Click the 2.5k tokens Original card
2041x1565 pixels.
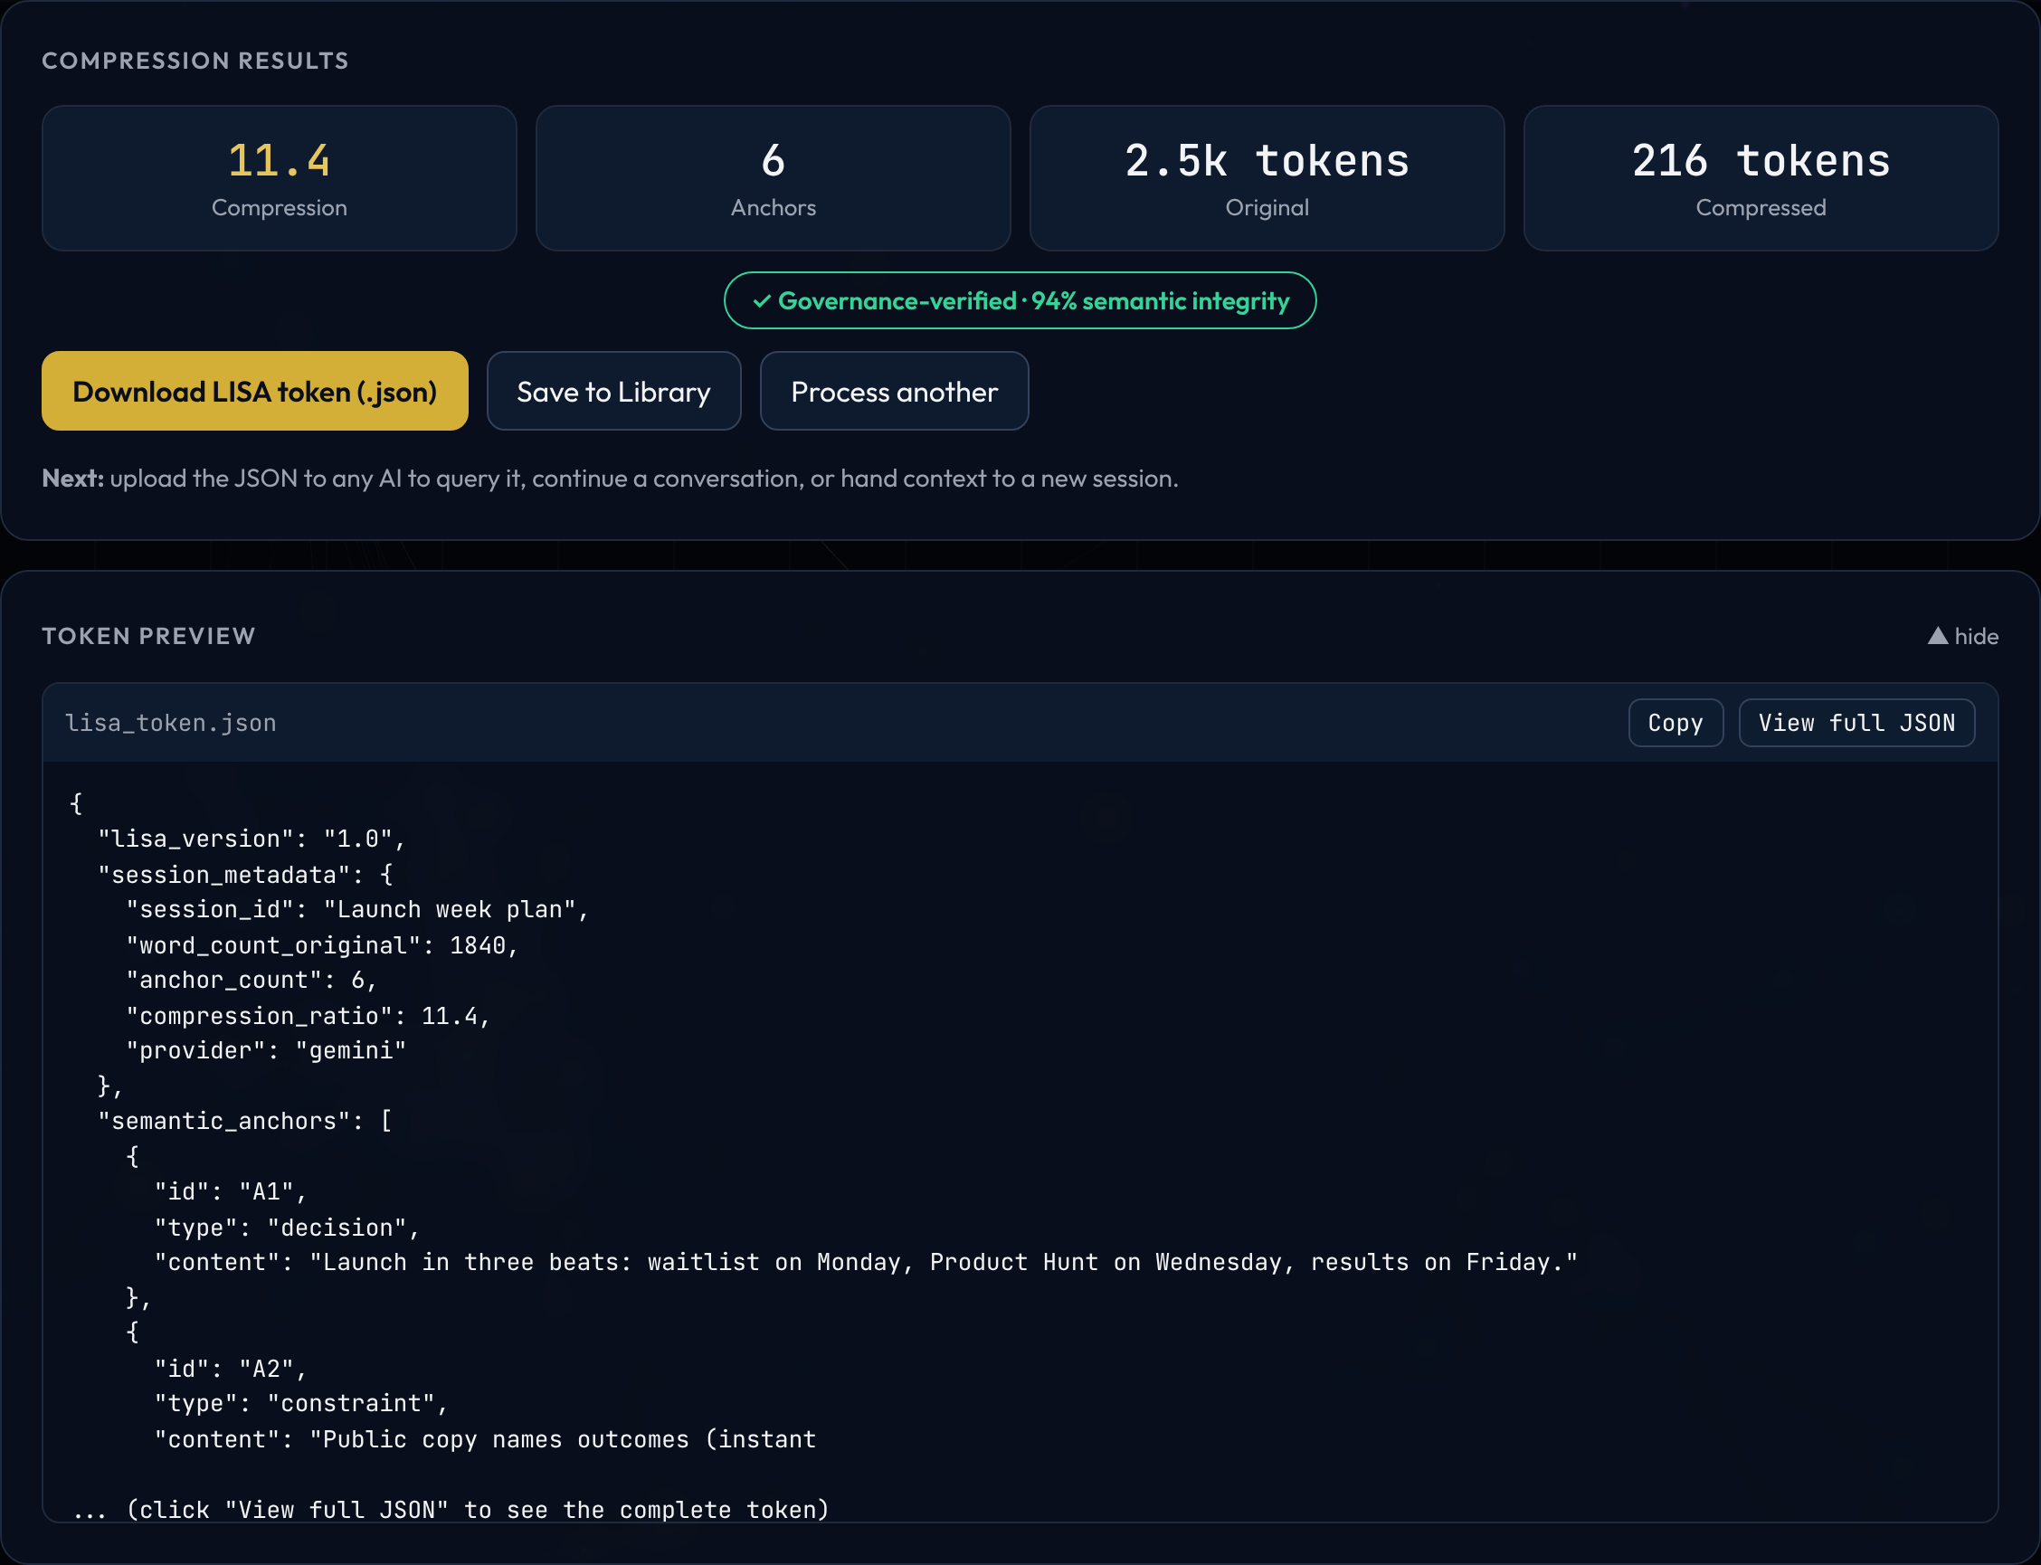pyautogui.click(x=1267, y=178)
